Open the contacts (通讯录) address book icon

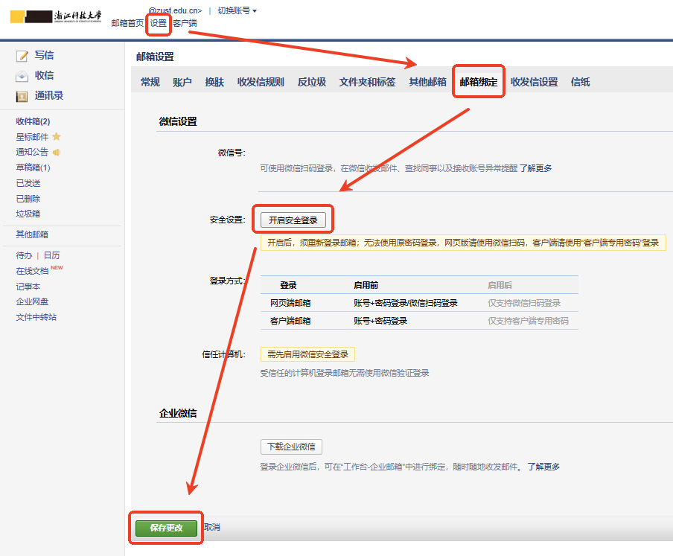click(x=22, y=96)
